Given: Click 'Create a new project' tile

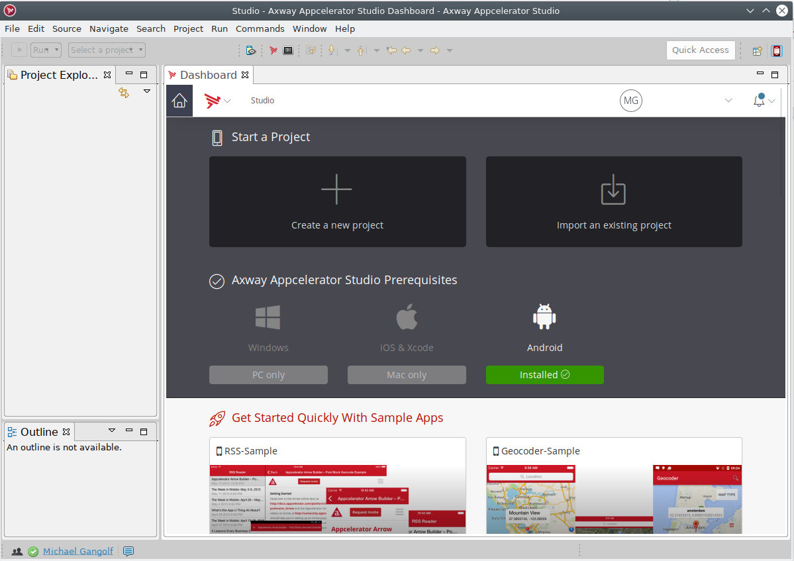Looking at the screenshot, I should 338,201.
